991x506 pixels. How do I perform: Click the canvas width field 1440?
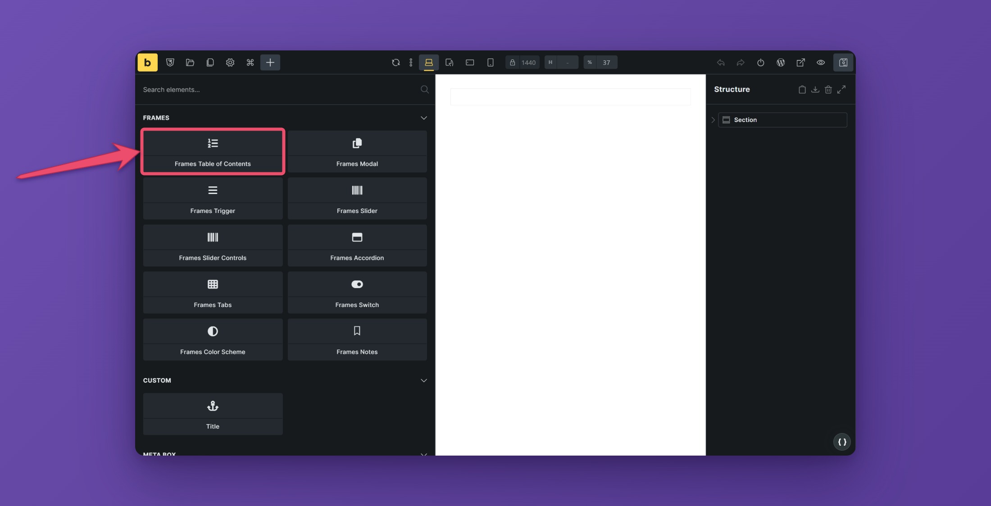click(x=523, y=63)
